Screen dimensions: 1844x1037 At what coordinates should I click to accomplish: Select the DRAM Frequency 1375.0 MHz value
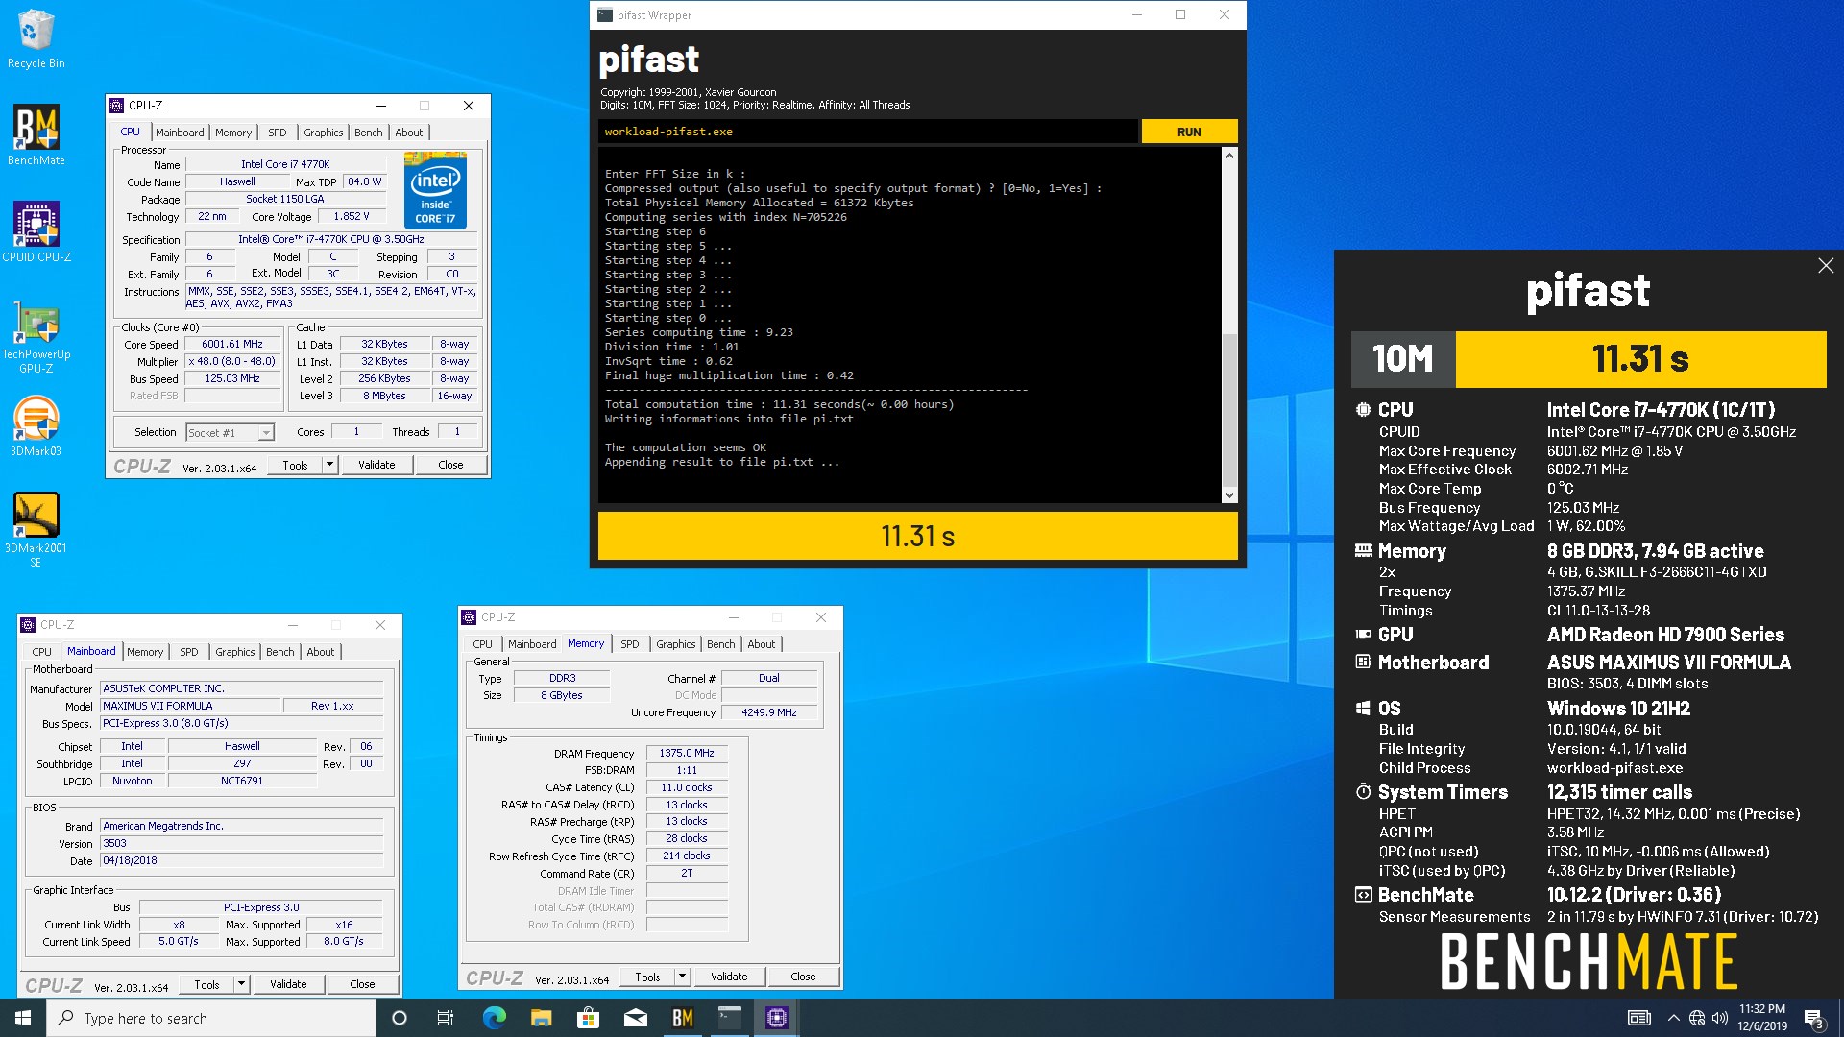[687, 753]
